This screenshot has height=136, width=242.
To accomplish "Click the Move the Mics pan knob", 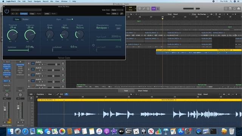I will click(7, 94).
